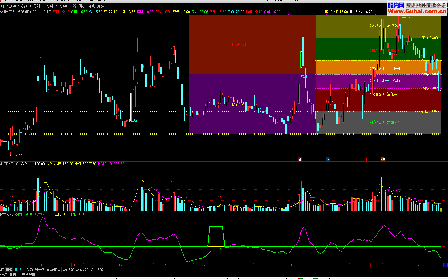Click the 突破-0.500 level label
The height and width of the screenshot is (279, 448).
[x=430, y=74]
